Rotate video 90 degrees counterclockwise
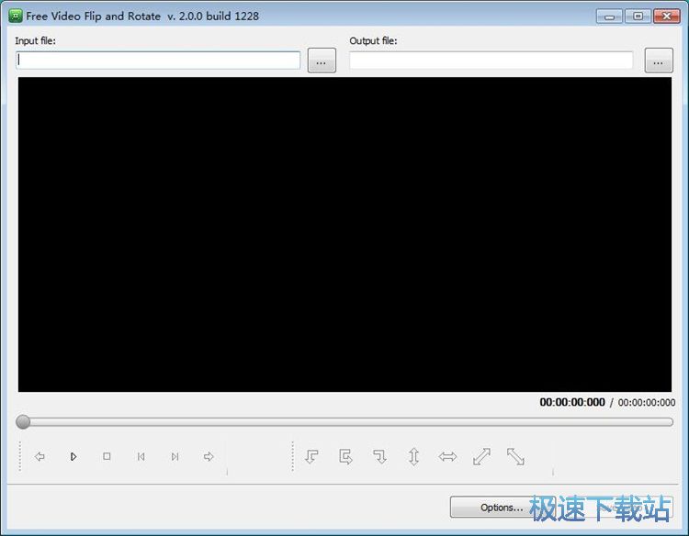The height and width of the screenshot is (536, 689). coord(311,456)
